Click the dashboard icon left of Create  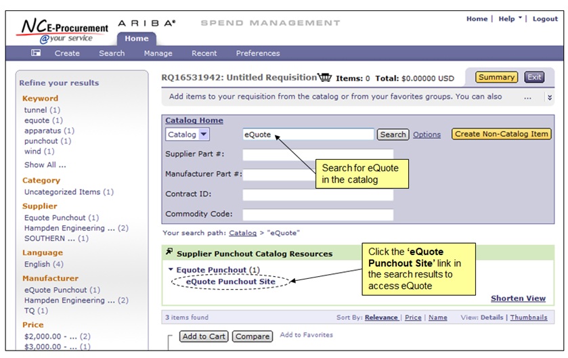pyautogui.click(x=36, y=53)
